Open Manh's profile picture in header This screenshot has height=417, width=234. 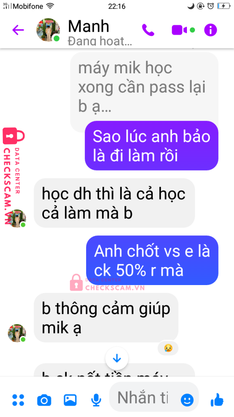48,30
